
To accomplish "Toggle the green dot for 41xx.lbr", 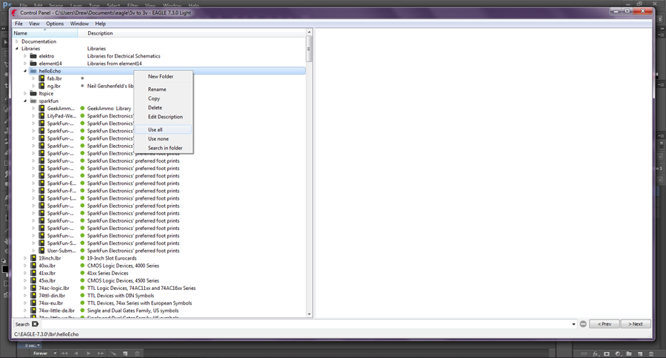I will 82,273.
